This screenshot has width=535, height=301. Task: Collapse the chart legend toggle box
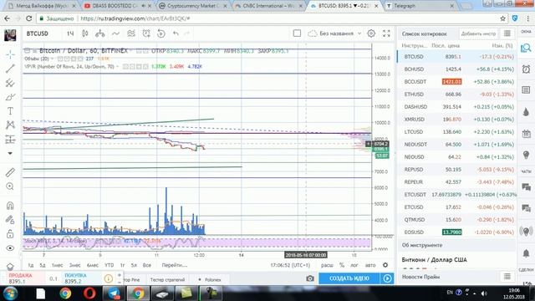pyautogui.click(x=27, y=50)
